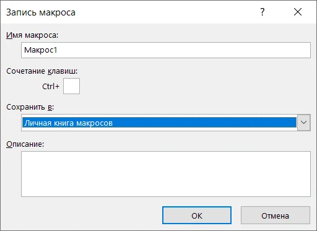Cancel the dialog with Отмена
The width and height of the screenshot is (317, 231).
point(276,216)
